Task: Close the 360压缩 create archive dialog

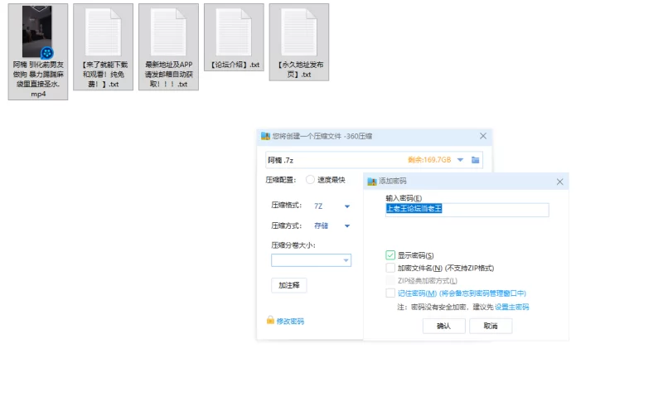Action: click(x=483, y=136)
